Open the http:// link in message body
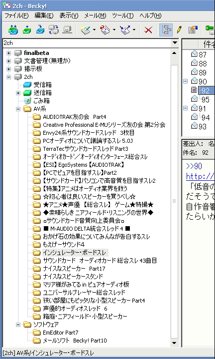 (200, 177)
